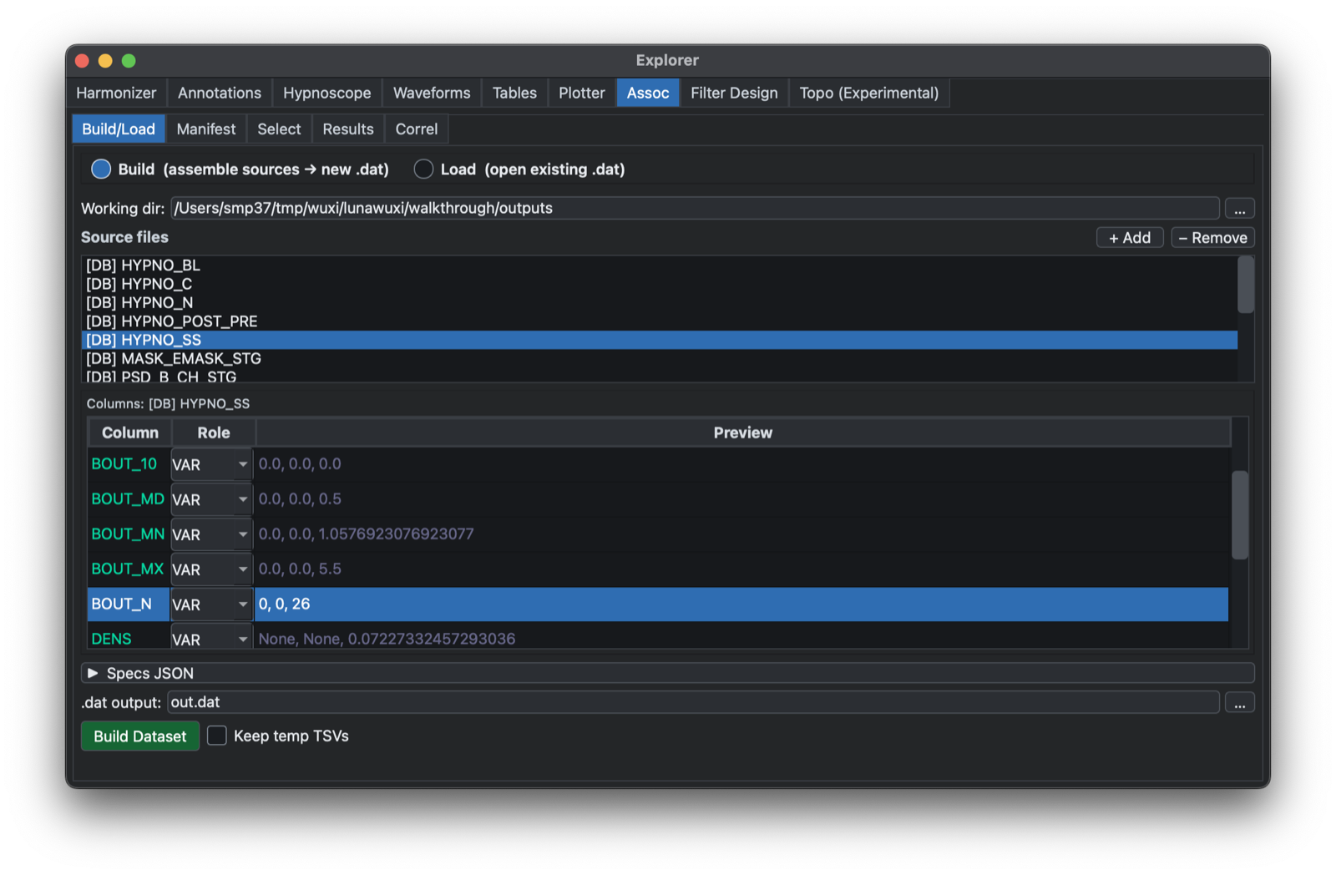
Task: Click the Working dir path field
Action: 695,208
